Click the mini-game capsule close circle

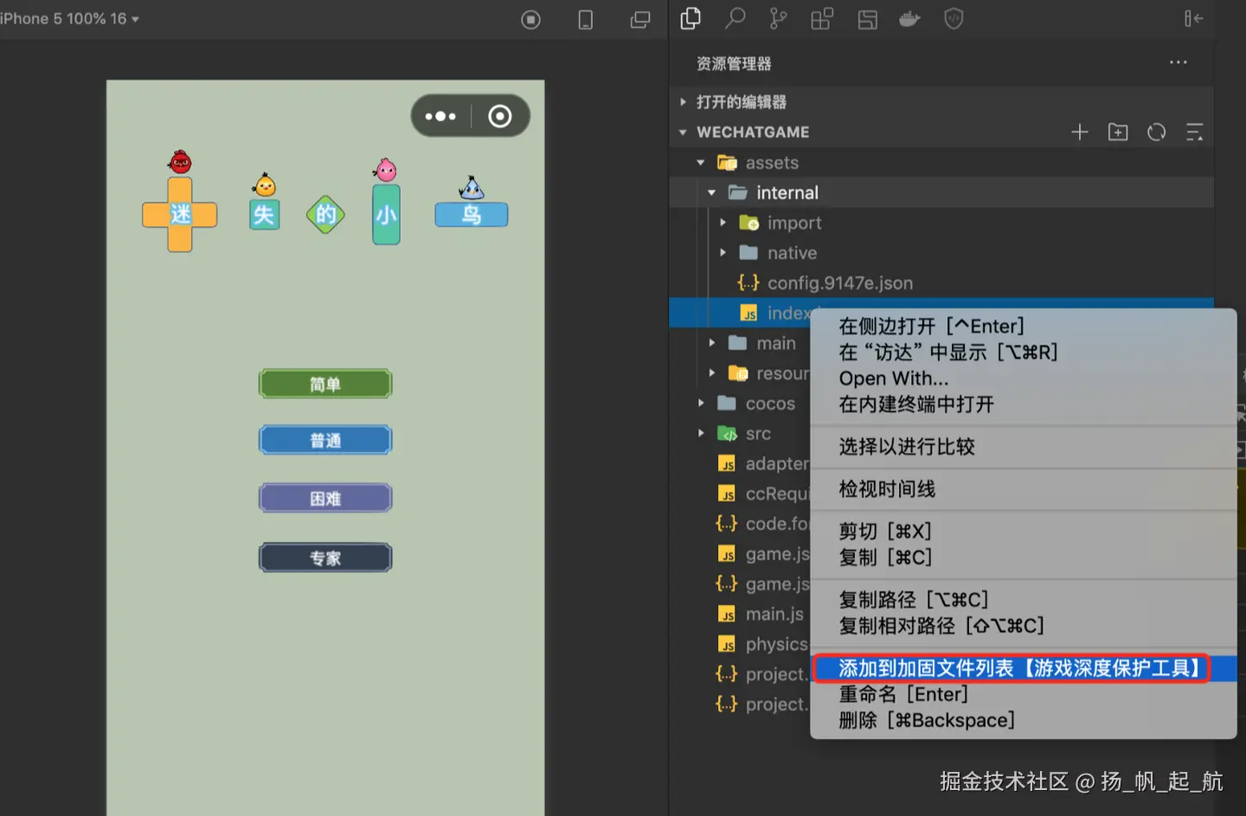tap(500, 116)
